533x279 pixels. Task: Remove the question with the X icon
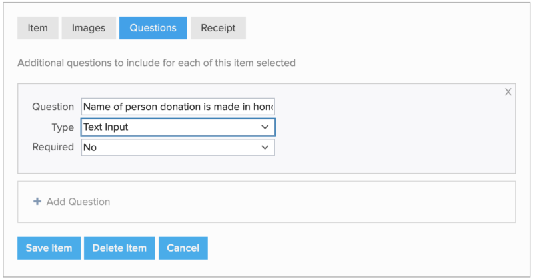click(508, 92)
